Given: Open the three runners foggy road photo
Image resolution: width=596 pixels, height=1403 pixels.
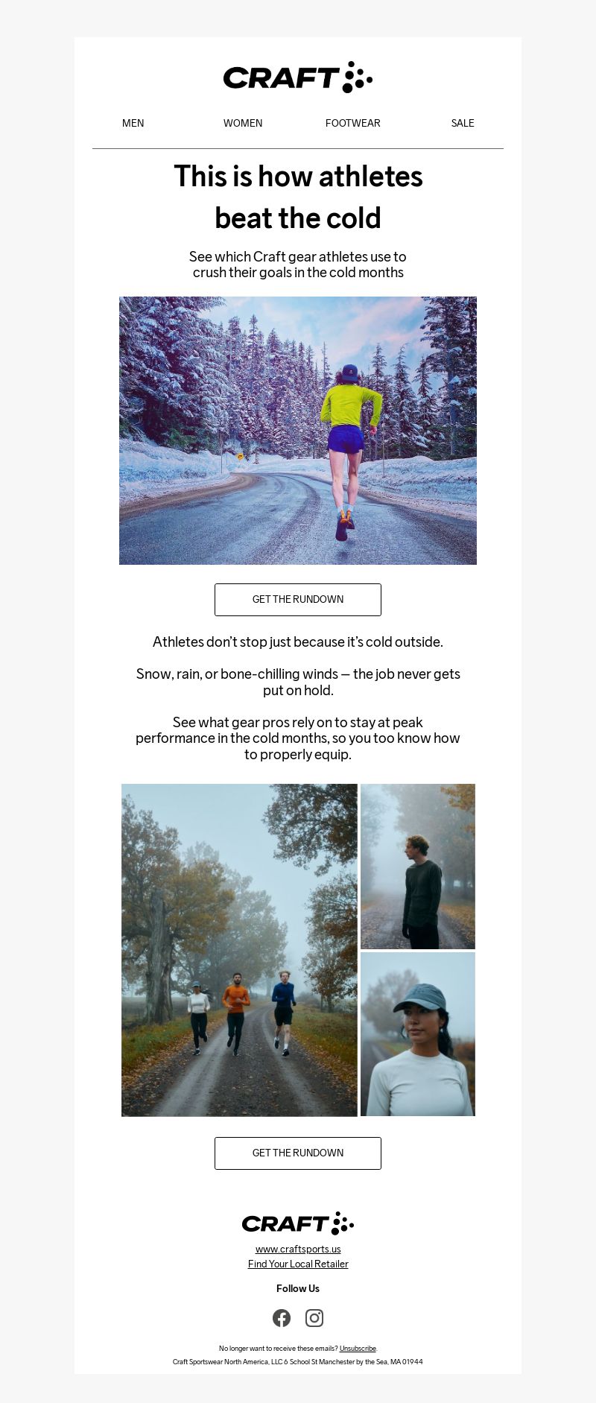Looking at the screenshot, I should [x=239, y=950].
